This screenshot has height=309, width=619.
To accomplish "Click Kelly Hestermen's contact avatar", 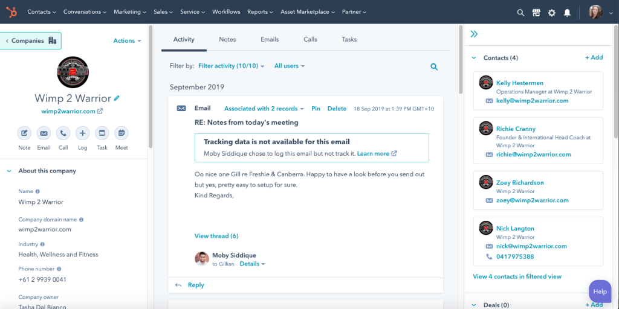I will [486, 83].
